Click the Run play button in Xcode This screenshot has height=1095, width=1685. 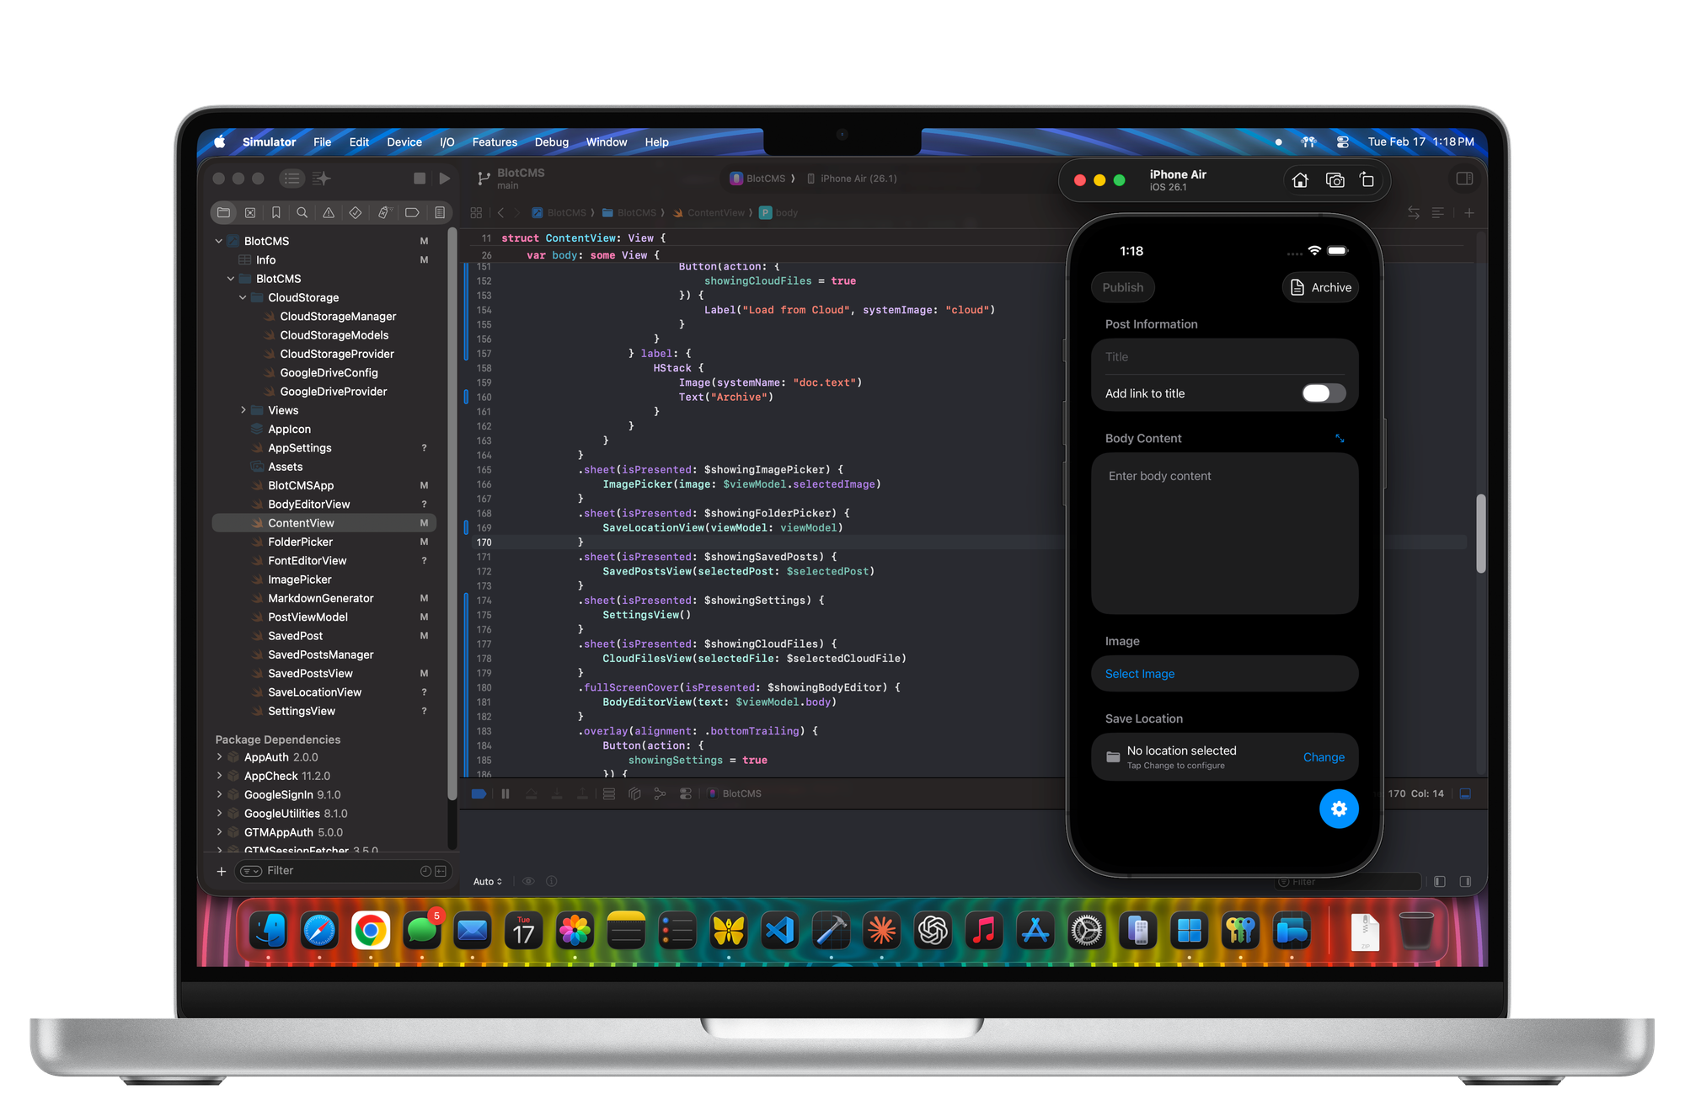pos(445,179)
